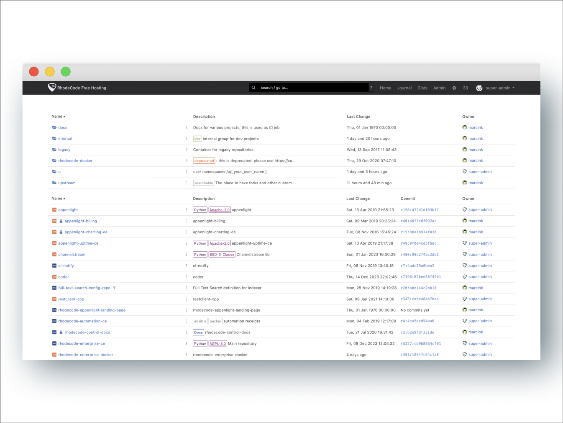Open the Admin menu

pyautogui.click(x=439, y=88)
